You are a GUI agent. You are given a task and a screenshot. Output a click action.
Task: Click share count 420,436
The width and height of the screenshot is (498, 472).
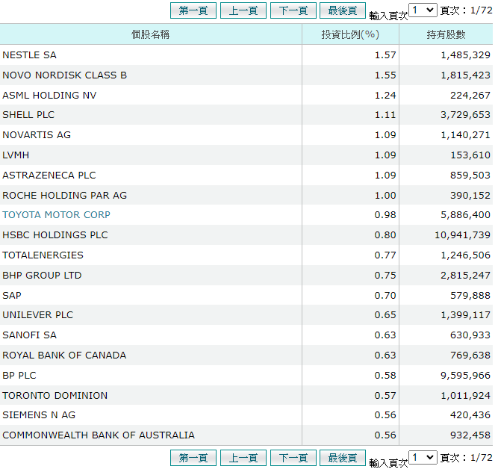coord(470,414)
